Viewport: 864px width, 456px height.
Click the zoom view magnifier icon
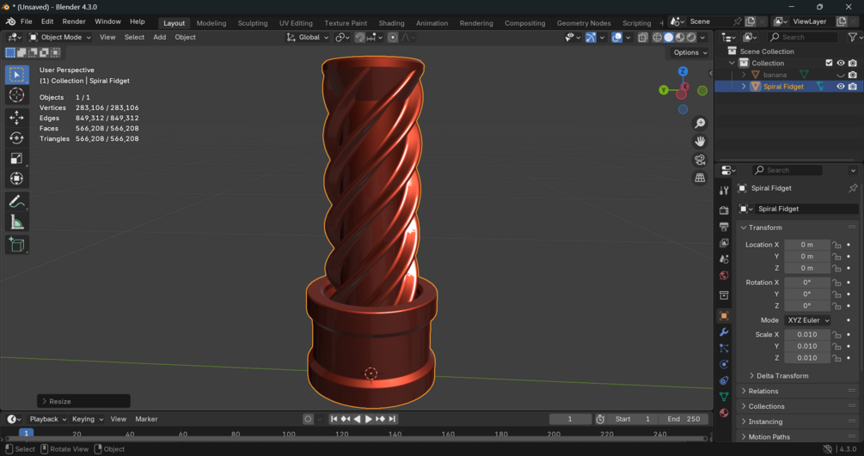(700, 124)
